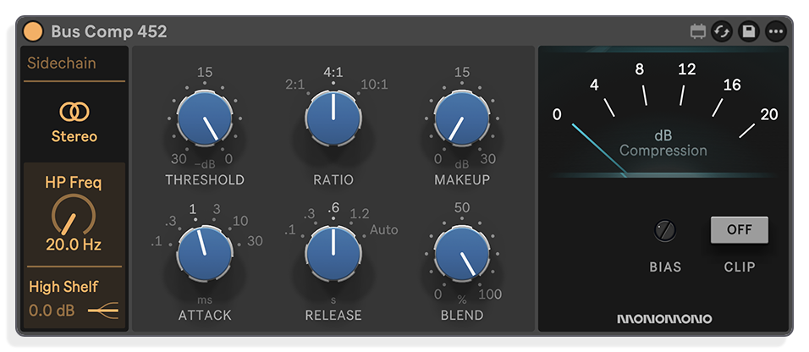Open the three-dots options menu
This screenshot has height=352, width=809.
pyautogui.click(x=775, y=31)
